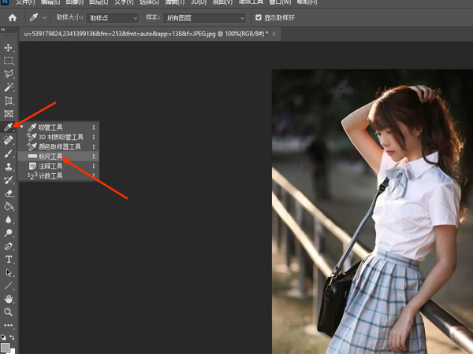Toggle the 显示取样环 checkbox
The width and height of the screenshot is (473, 354).
pyautogui.click(x=259, y=17)
